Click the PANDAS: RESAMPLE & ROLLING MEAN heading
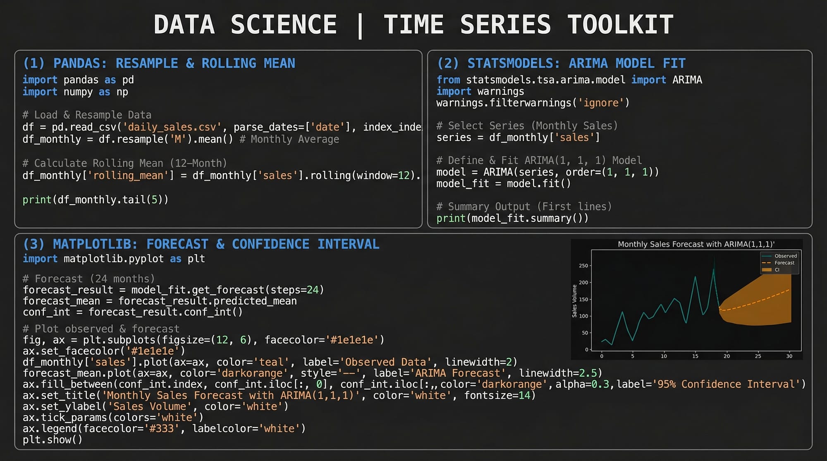The image size is (827, 461). [159, 63]
